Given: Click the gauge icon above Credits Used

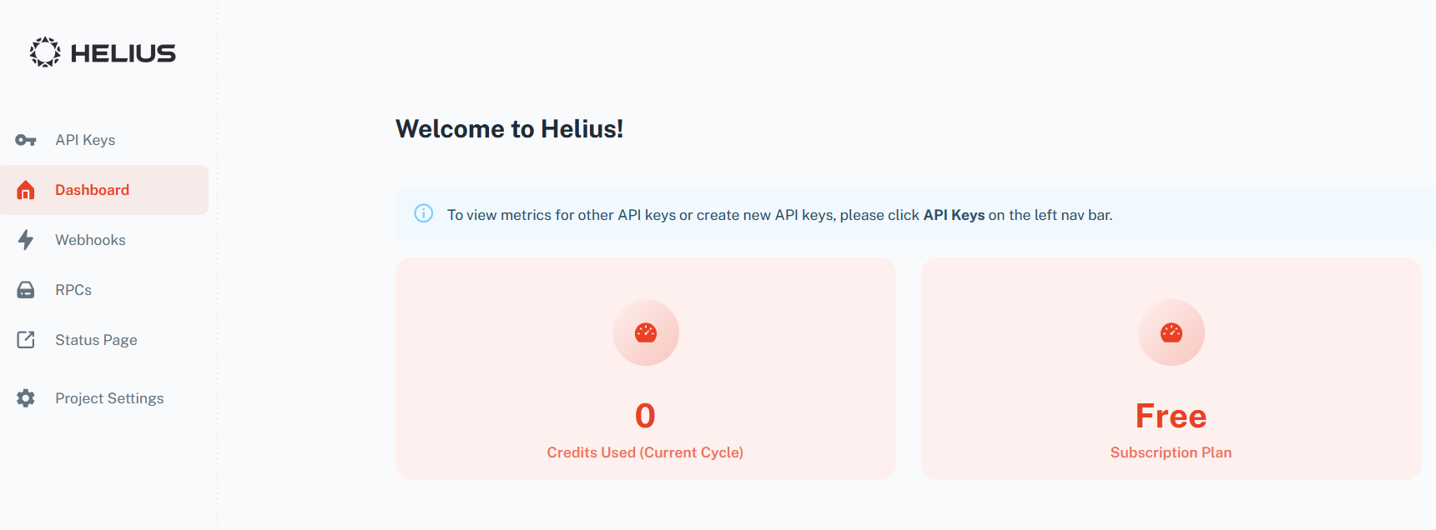Looking at the screenshot, I should pyautogui.click(x=645, y=332).
